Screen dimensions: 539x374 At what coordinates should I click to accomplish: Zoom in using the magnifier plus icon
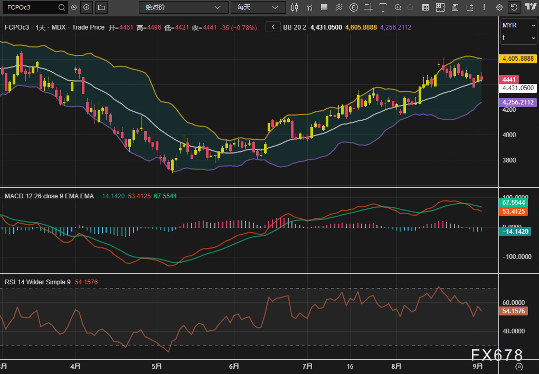[398, 7]
